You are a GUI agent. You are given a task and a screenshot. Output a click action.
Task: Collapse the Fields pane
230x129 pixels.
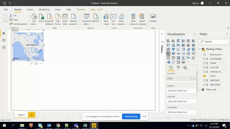(227, 34)
